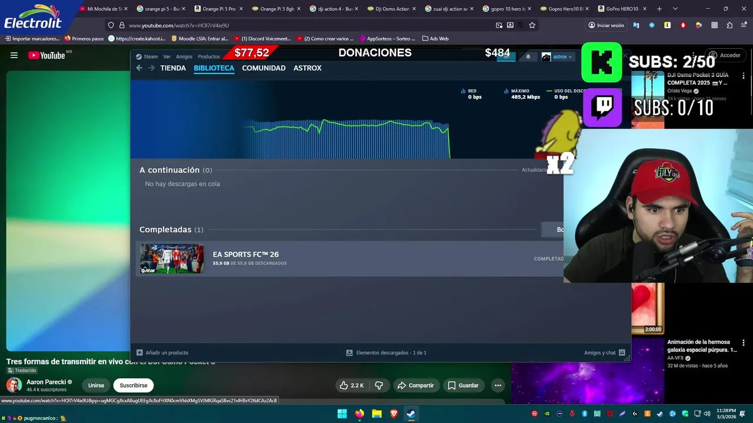Bookmark this page with star icon
This screenshot has width=753, height=423.
pos(532,25)
